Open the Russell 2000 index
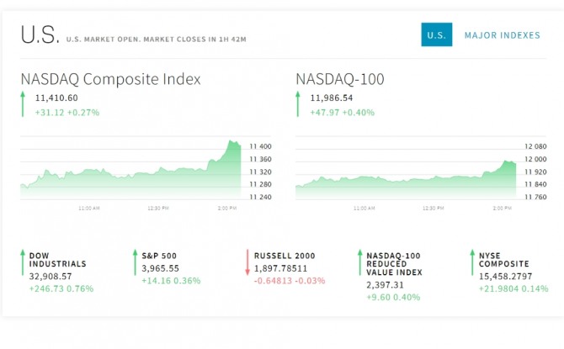This screenshot has height=349, width=564. pos(286,255)
